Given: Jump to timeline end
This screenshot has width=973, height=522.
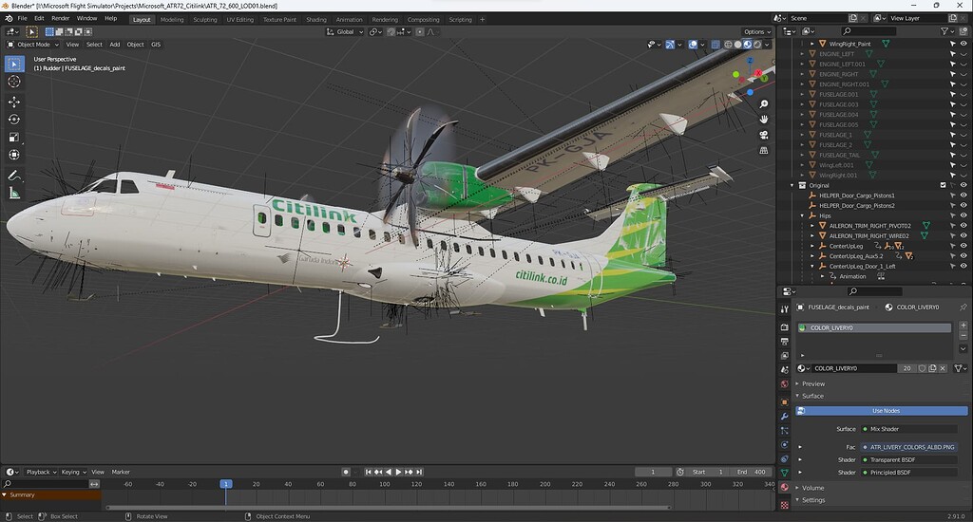Looking at the screenshot, I should (419, 472).
